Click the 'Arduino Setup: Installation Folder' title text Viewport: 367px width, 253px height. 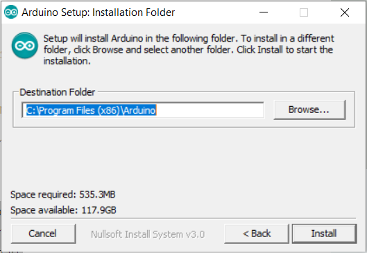(98, 12)
